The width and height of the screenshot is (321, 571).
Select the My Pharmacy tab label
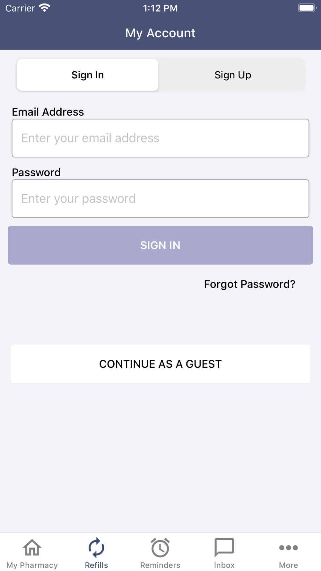[x=32, y=565]
